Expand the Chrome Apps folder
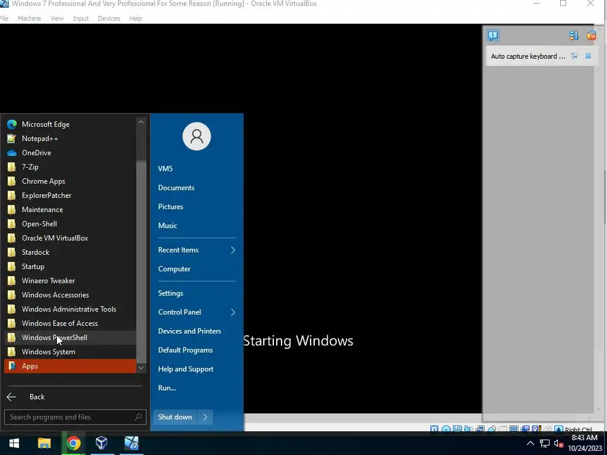607x455 pixels. [x=70, y=181]
